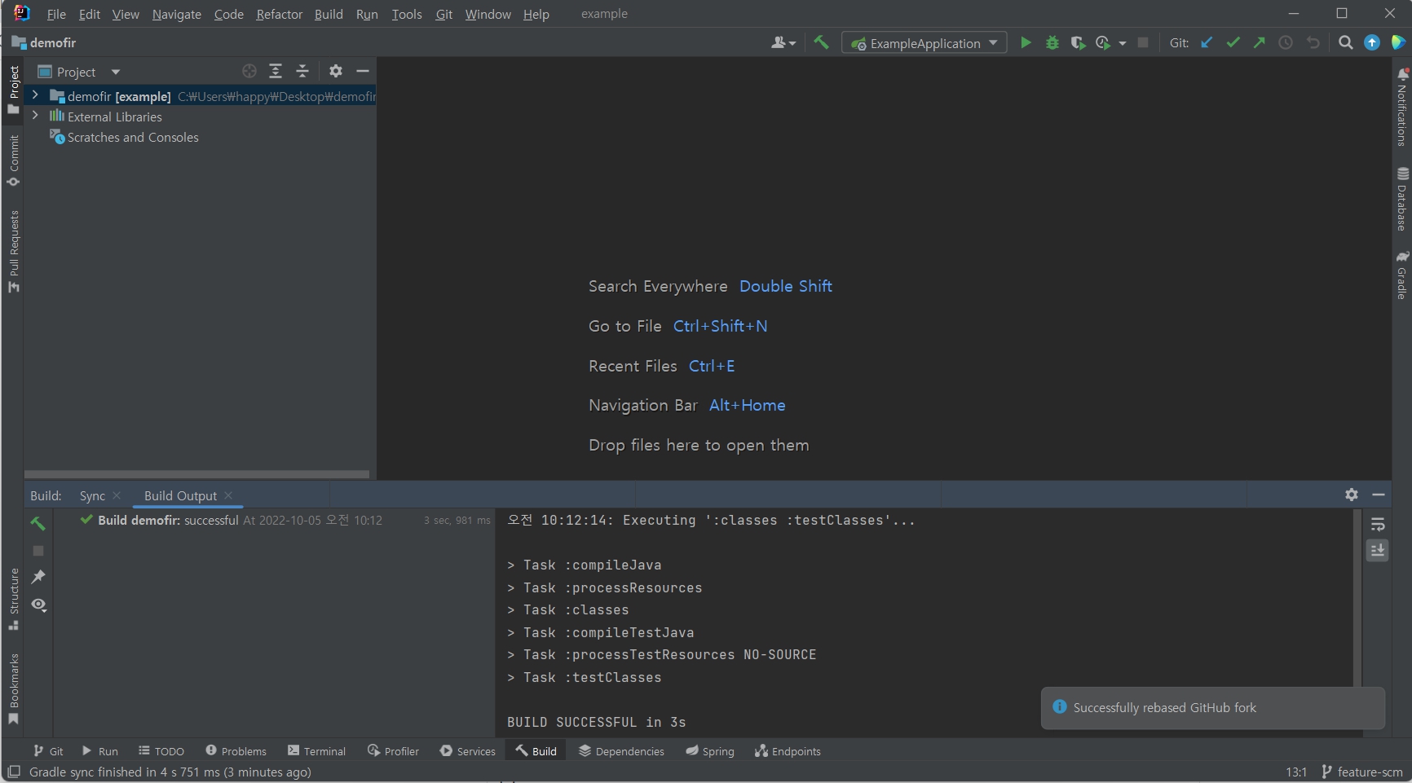Run ExampleApplication with Coverage icon

click(x=1078, y=42)
